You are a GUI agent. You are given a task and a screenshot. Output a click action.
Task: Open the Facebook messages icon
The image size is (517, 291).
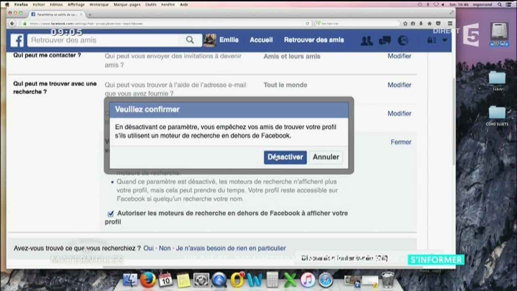[385, 40]
